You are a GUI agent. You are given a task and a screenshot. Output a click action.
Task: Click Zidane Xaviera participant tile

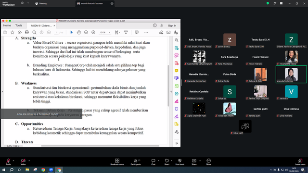pos(291,40)
